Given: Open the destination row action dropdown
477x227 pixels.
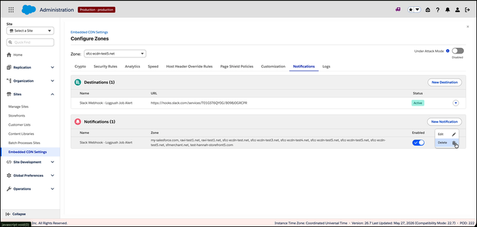Looking at the screenshot, I should 456,103.
